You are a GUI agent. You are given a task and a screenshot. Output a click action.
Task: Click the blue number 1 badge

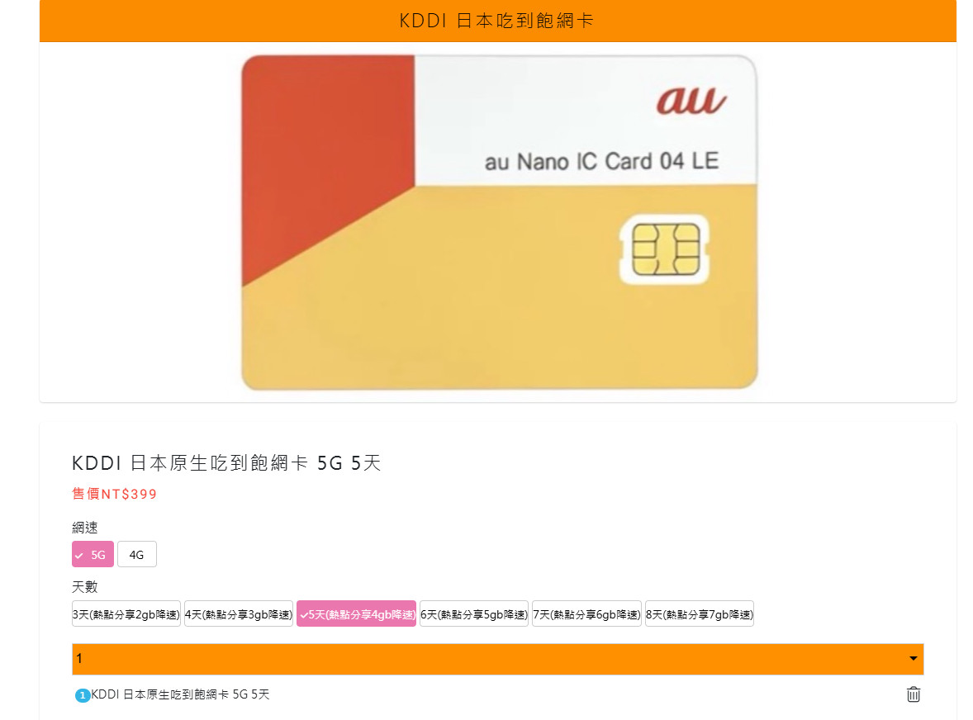pyautogui.click(x=82, y=695)
